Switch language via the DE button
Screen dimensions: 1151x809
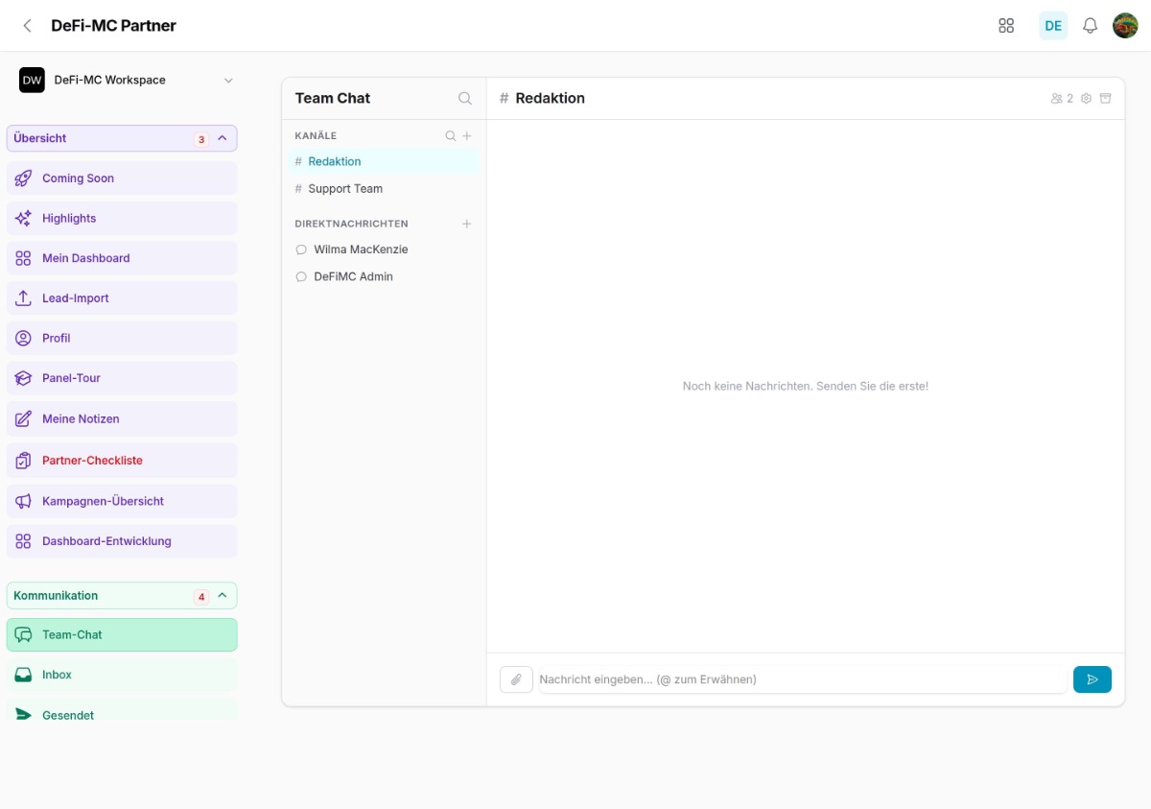tap(1053, 26)
